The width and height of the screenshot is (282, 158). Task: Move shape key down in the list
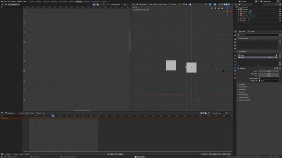click(280, 65)
